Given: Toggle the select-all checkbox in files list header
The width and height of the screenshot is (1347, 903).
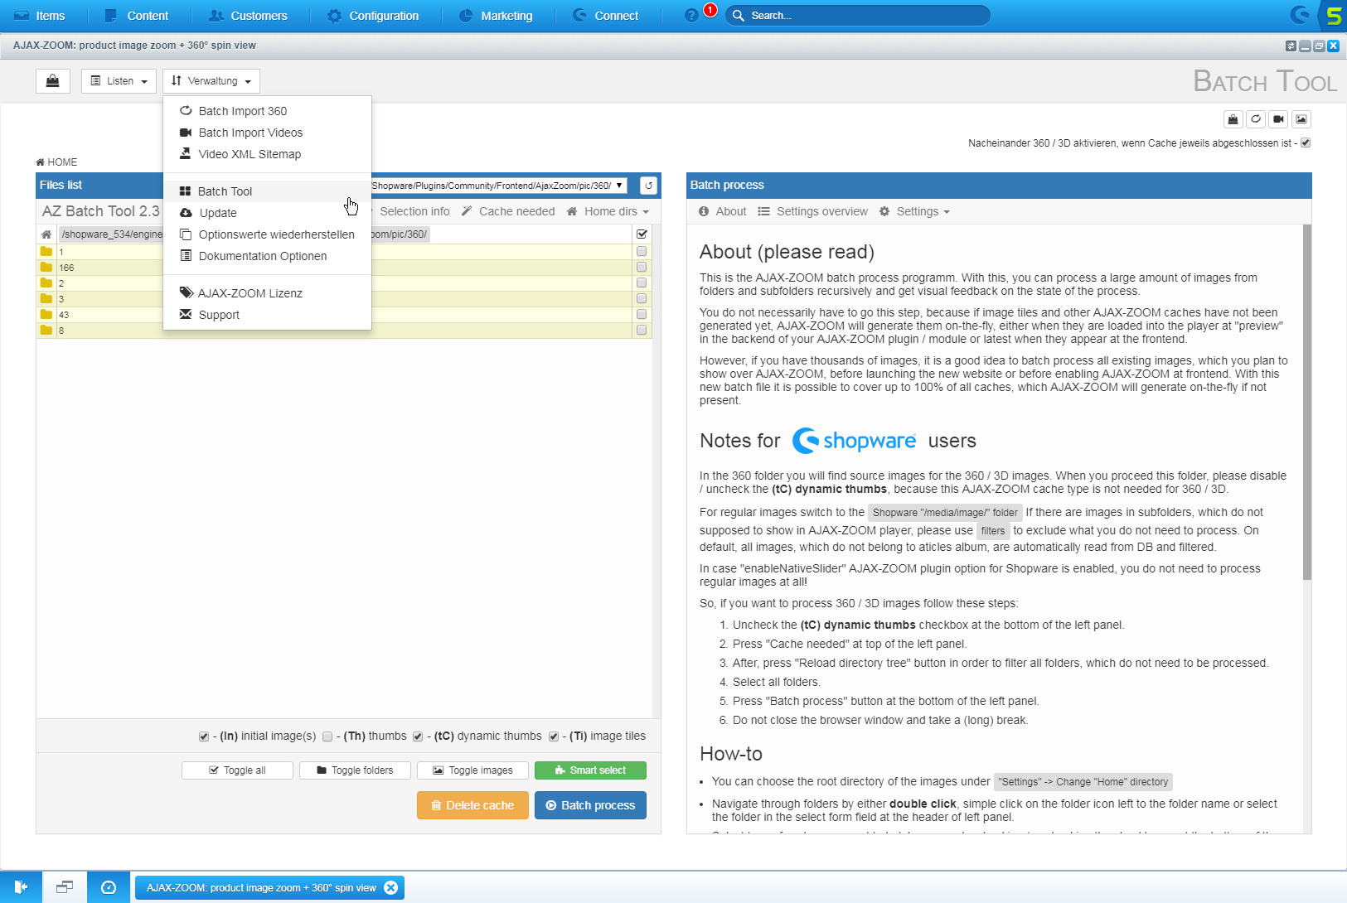Looking at the screenshot, I should (x=642, y=234).
